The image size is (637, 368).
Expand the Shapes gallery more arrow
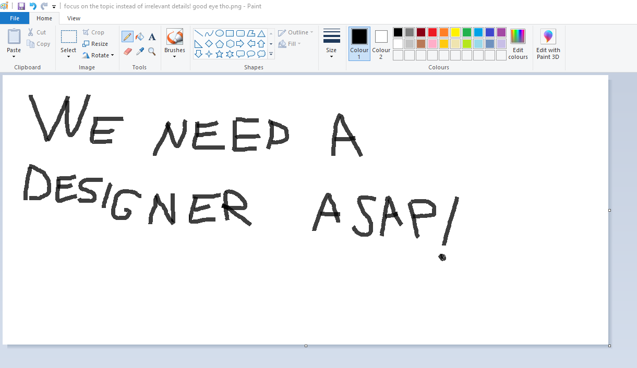271,54
